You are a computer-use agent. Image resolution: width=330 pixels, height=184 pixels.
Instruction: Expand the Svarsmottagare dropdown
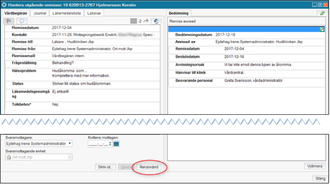[x=70, y=143]
